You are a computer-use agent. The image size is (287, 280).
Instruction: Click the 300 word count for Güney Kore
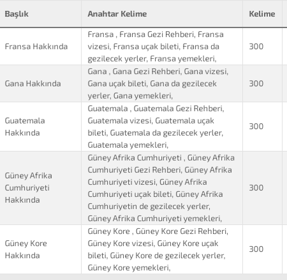click(256, 249)
